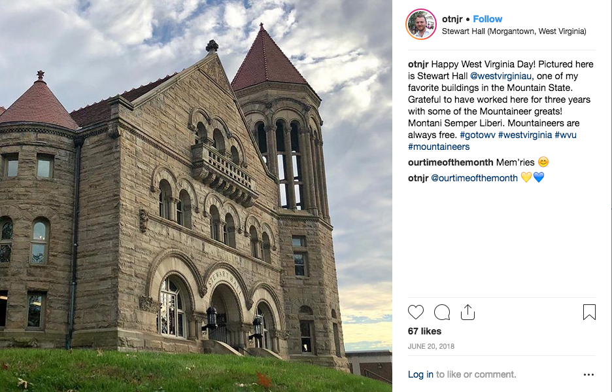Save post with bookmark icon
Screen dimensions: 612x392
point(589,312)
